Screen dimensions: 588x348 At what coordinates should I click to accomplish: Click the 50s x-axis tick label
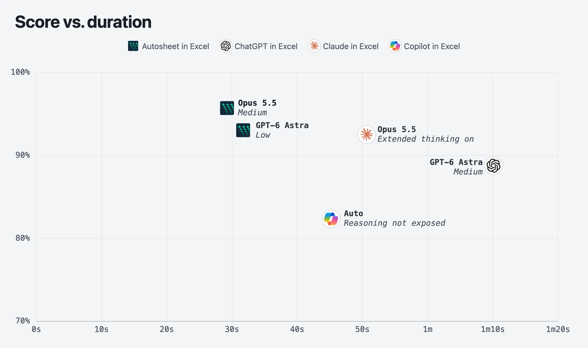tap(362, 329)
